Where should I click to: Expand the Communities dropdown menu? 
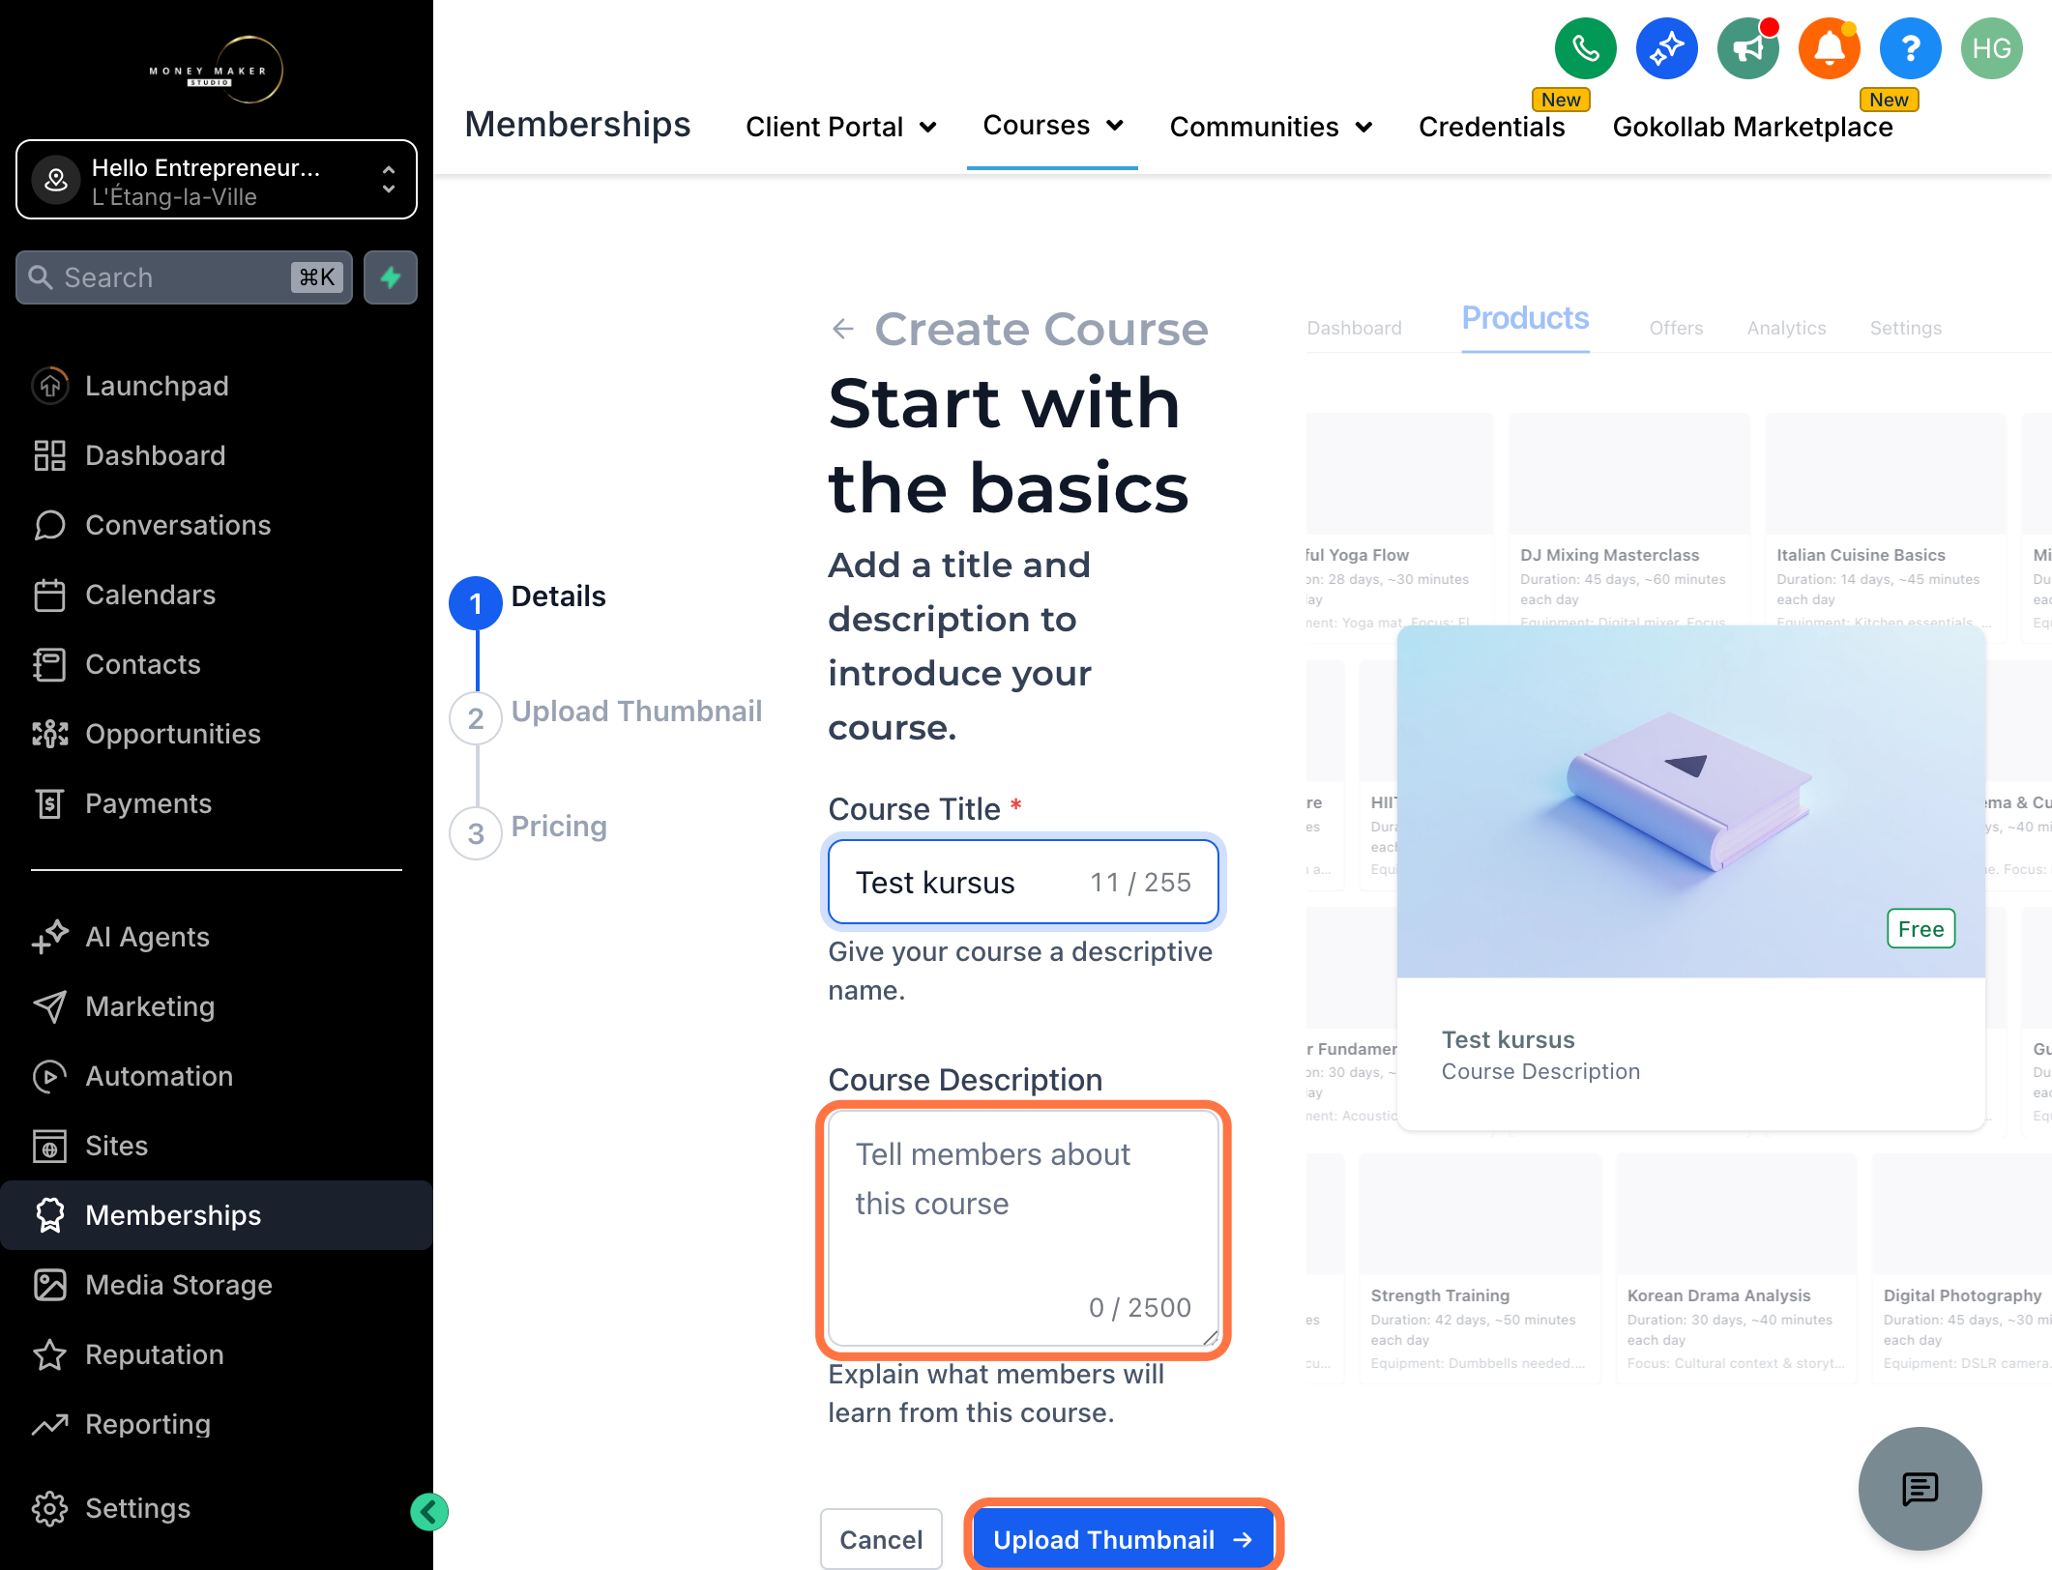point(1271,127)
